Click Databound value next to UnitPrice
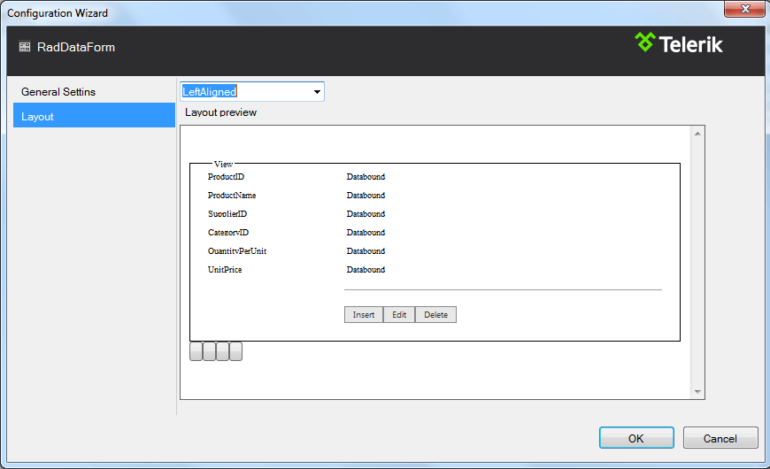The height and width of the screenshot is (469, 770). 366,270
